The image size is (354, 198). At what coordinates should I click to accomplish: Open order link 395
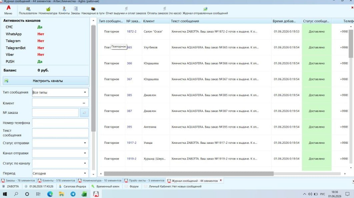point(129,127)
